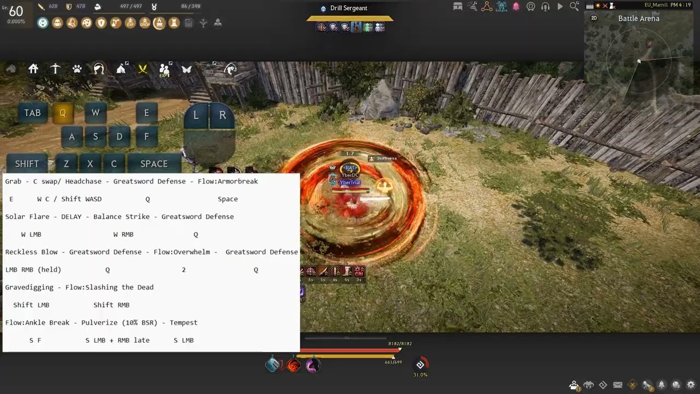Viewport: 700px width, 394px height.
Task: Click the tent camp icon
Action: (x=121, y=68)
